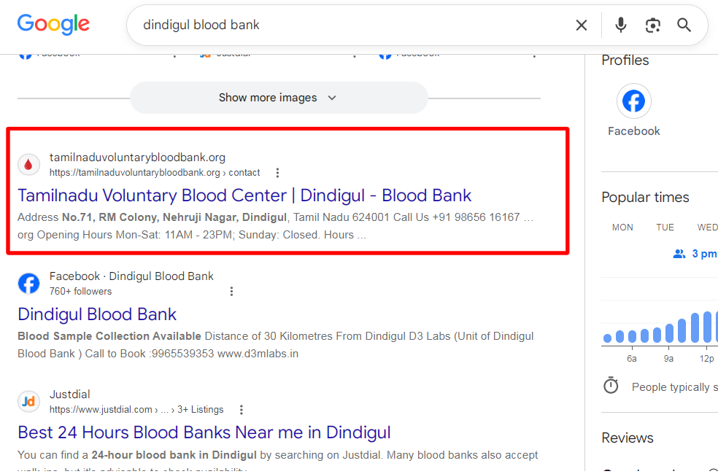Click the Facebook profile label
This screenshot has height=474, width=718.
[x=634, y=131]
